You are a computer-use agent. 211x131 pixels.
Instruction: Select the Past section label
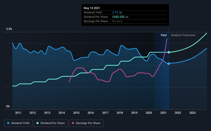pyautogui.click(x=164, y=35)
